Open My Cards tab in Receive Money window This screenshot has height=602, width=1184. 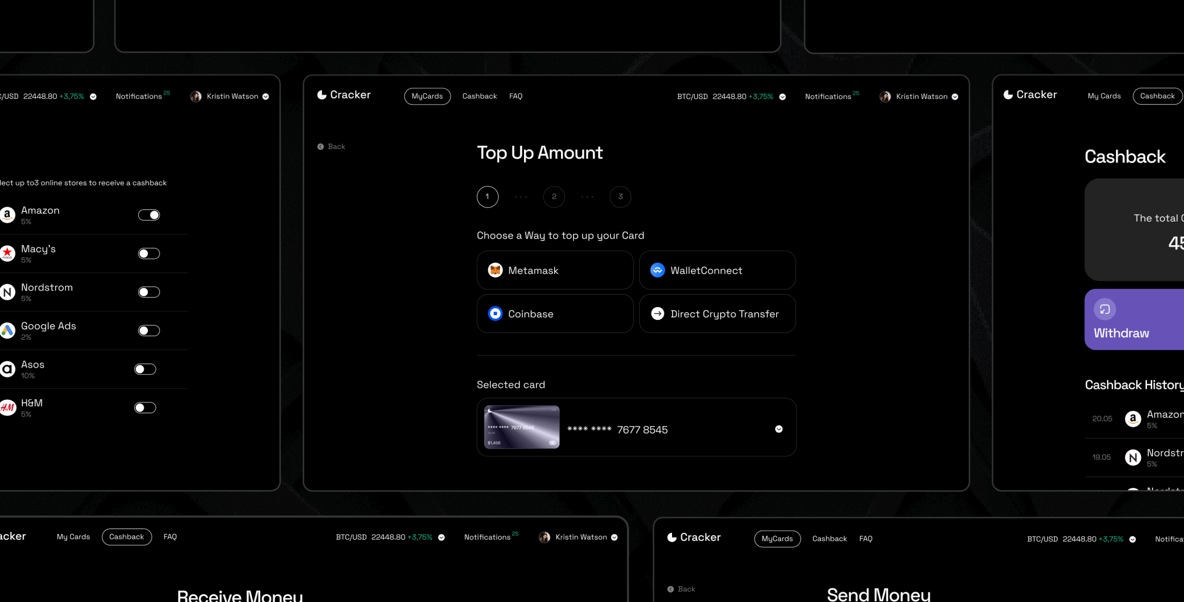click(74, 537)
